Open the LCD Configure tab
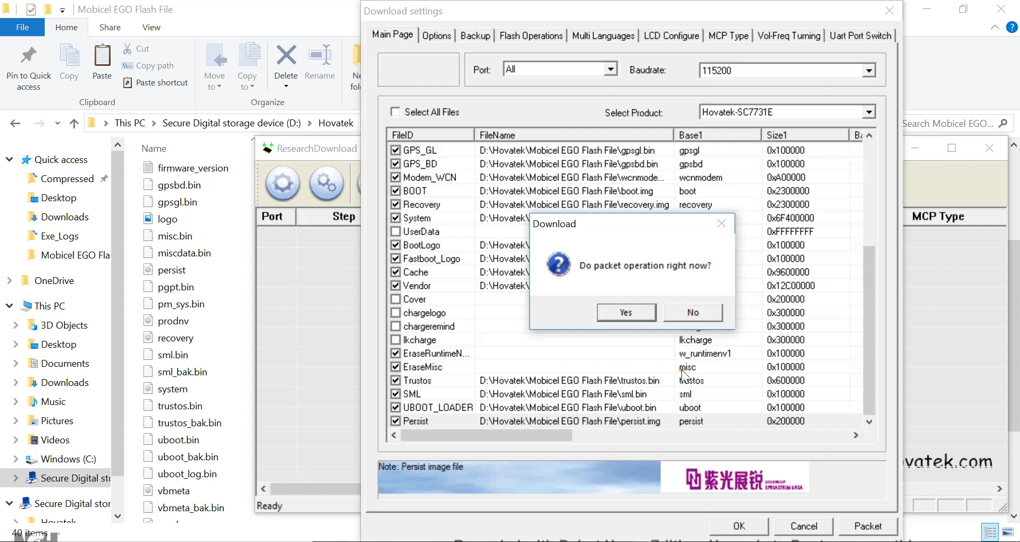1020x542 pixels. pyautogui.click(x=671, y=36)
